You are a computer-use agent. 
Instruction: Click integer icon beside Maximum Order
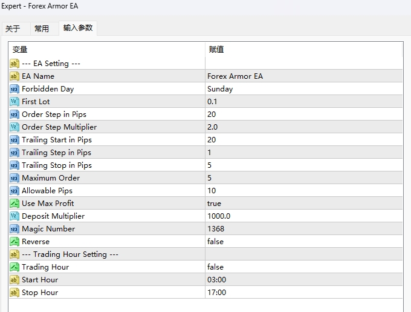point(15,178)
